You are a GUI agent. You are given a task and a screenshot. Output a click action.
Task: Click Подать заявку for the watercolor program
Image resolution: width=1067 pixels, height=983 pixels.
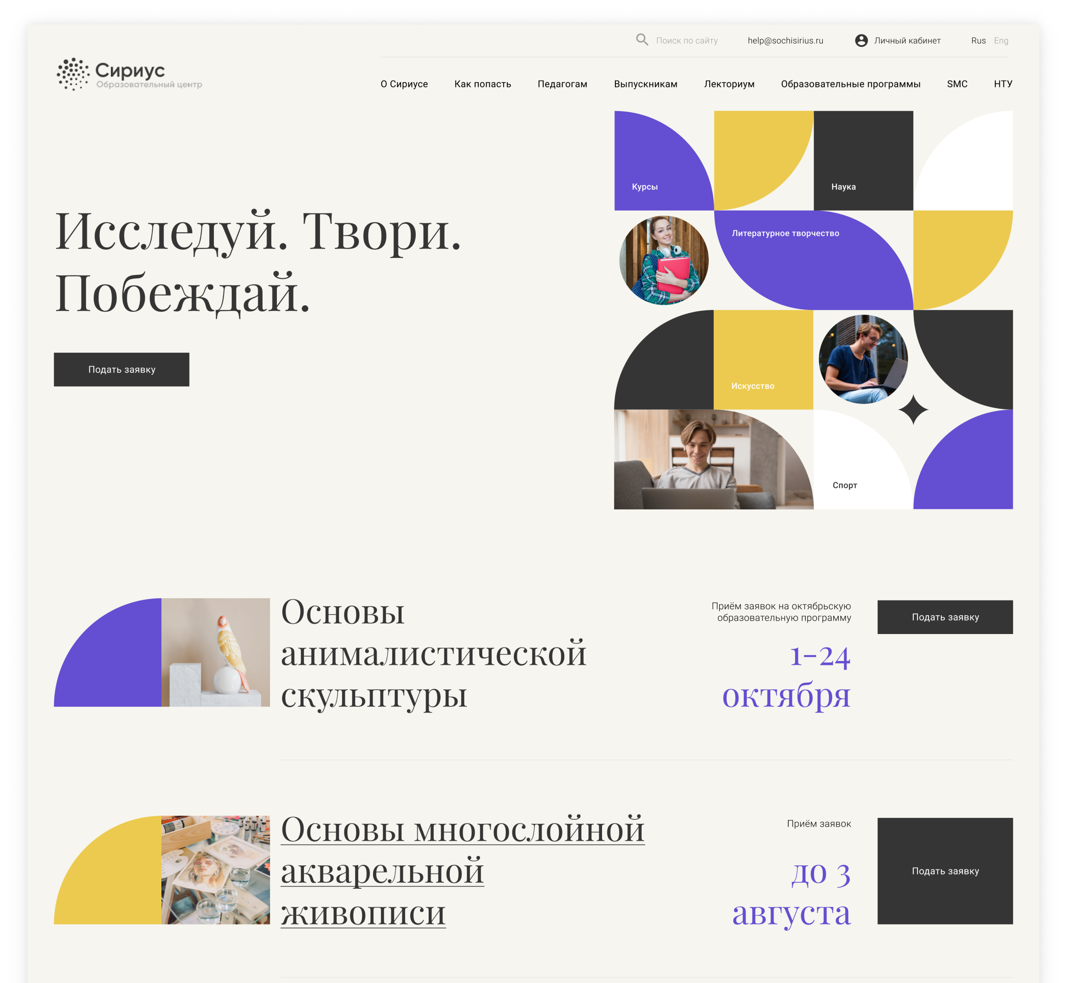pos(945,871)
